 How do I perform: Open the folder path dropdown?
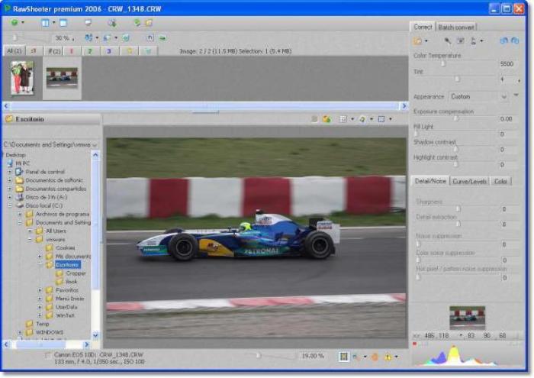95,145
